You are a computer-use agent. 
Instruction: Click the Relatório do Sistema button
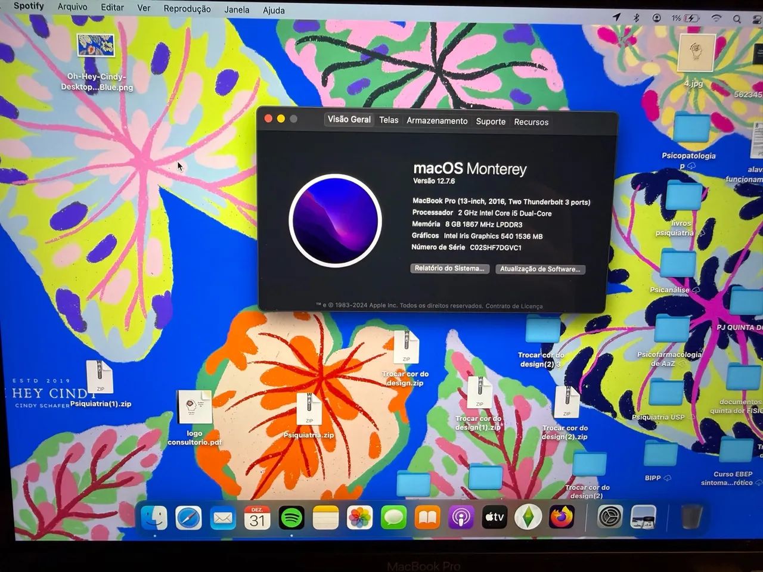click(x=449, y=268)
